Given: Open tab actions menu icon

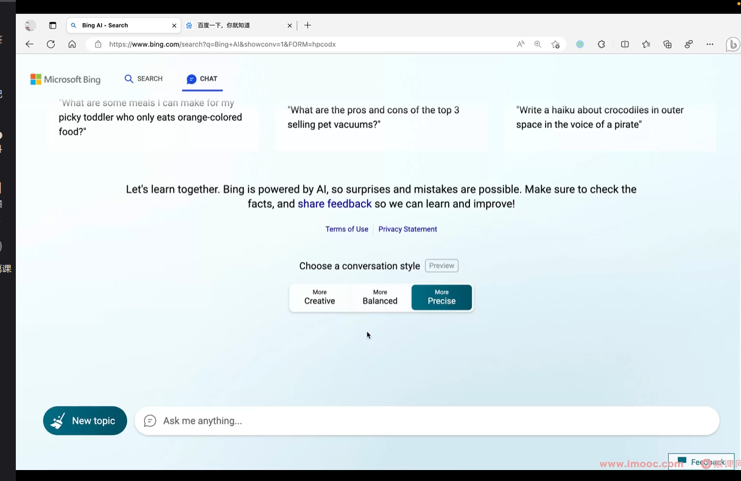Looking at the screenshot, I should [52, 26].
